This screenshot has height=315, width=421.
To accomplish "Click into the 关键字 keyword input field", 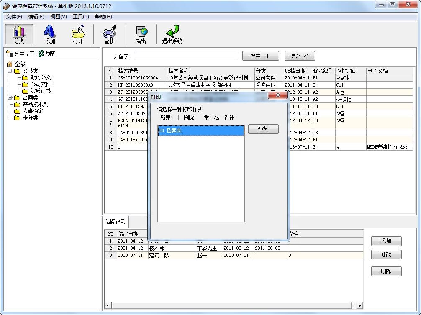I will point(186,56).
